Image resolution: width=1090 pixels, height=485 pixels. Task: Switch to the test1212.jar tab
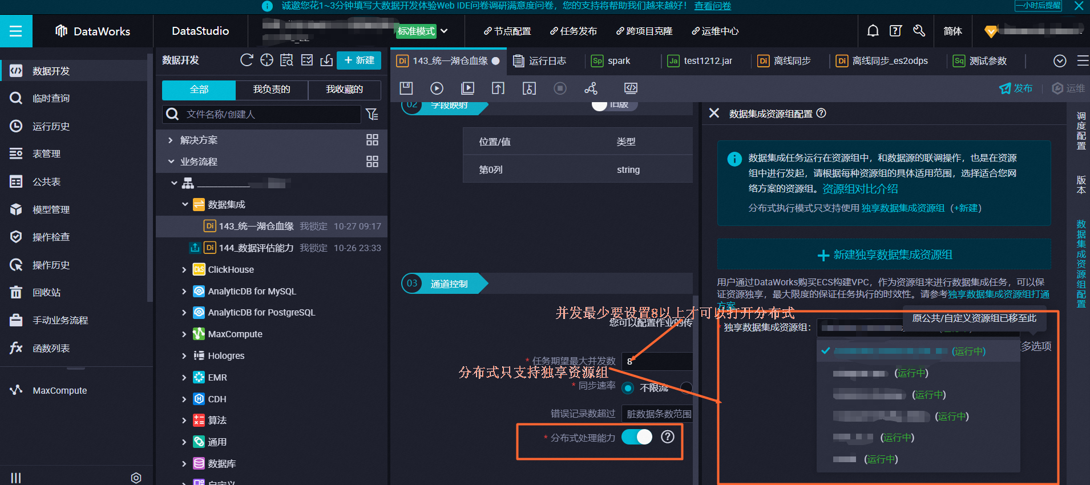[701, 60]
